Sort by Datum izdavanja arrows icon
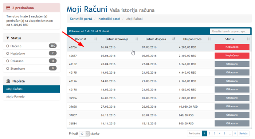 tap(137, 39)
